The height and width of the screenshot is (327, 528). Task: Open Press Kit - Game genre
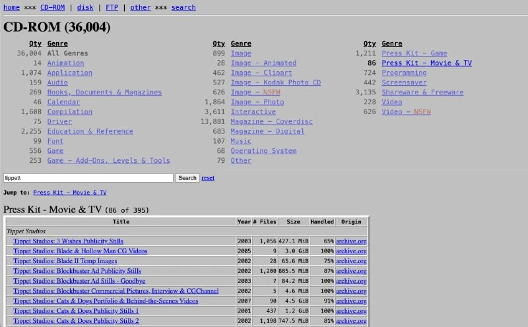[x=414, y=53]
